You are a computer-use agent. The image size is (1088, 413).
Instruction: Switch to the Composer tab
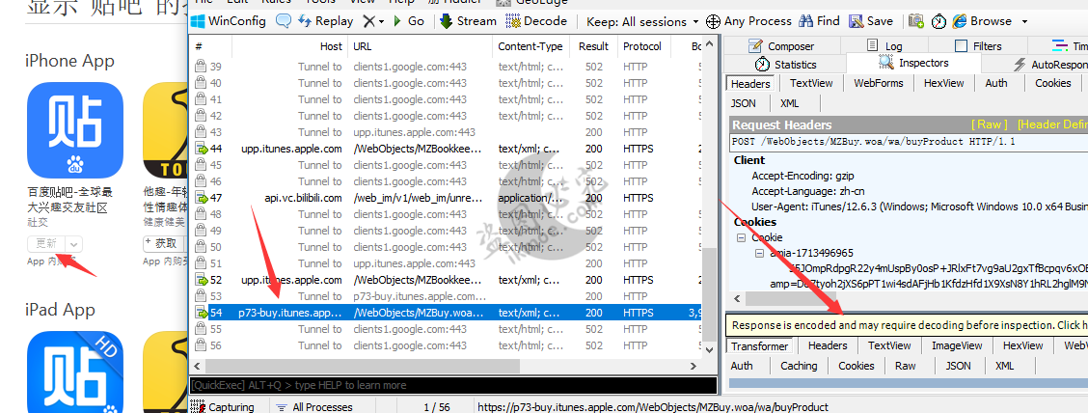781,45
